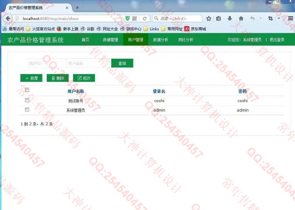
Task: Open the bookmarks list icon
Action: pos(218,18)
